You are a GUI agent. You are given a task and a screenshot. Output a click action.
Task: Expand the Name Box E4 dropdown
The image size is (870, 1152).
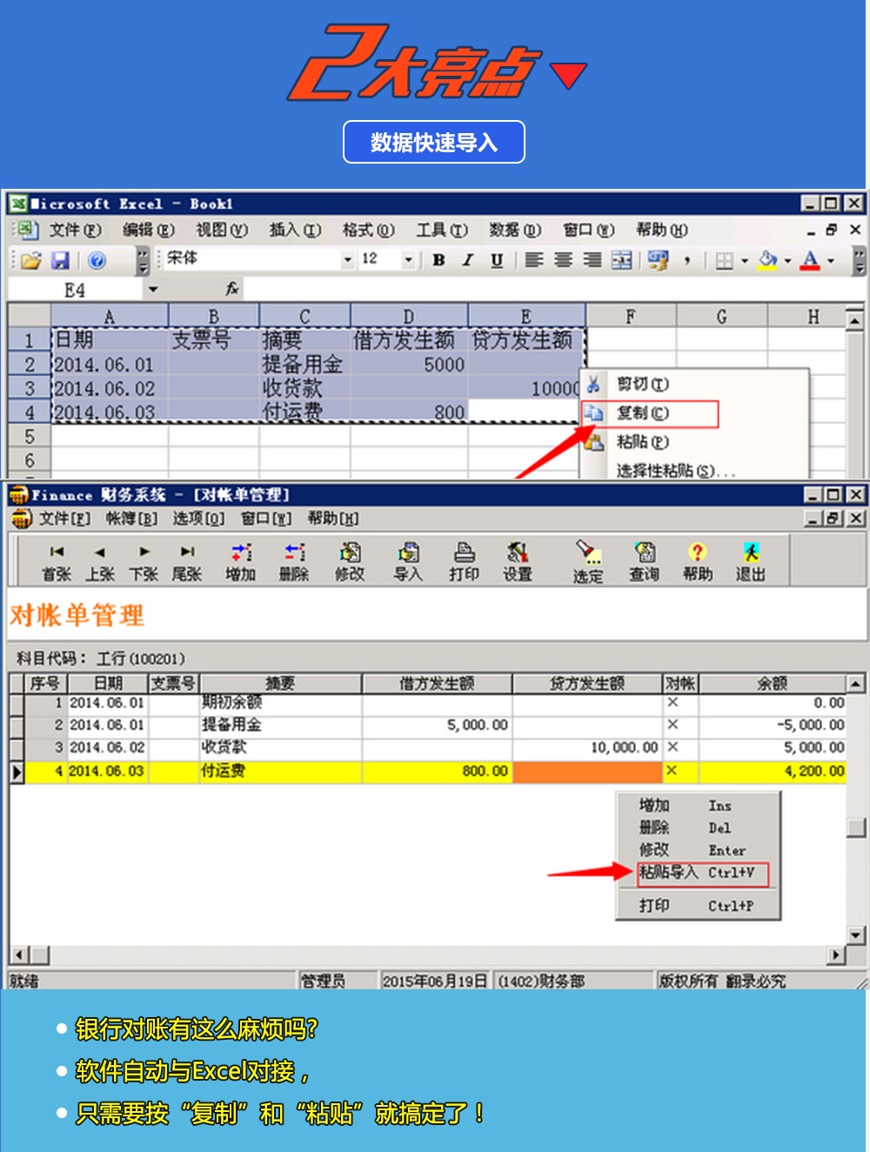coord(153,290)
